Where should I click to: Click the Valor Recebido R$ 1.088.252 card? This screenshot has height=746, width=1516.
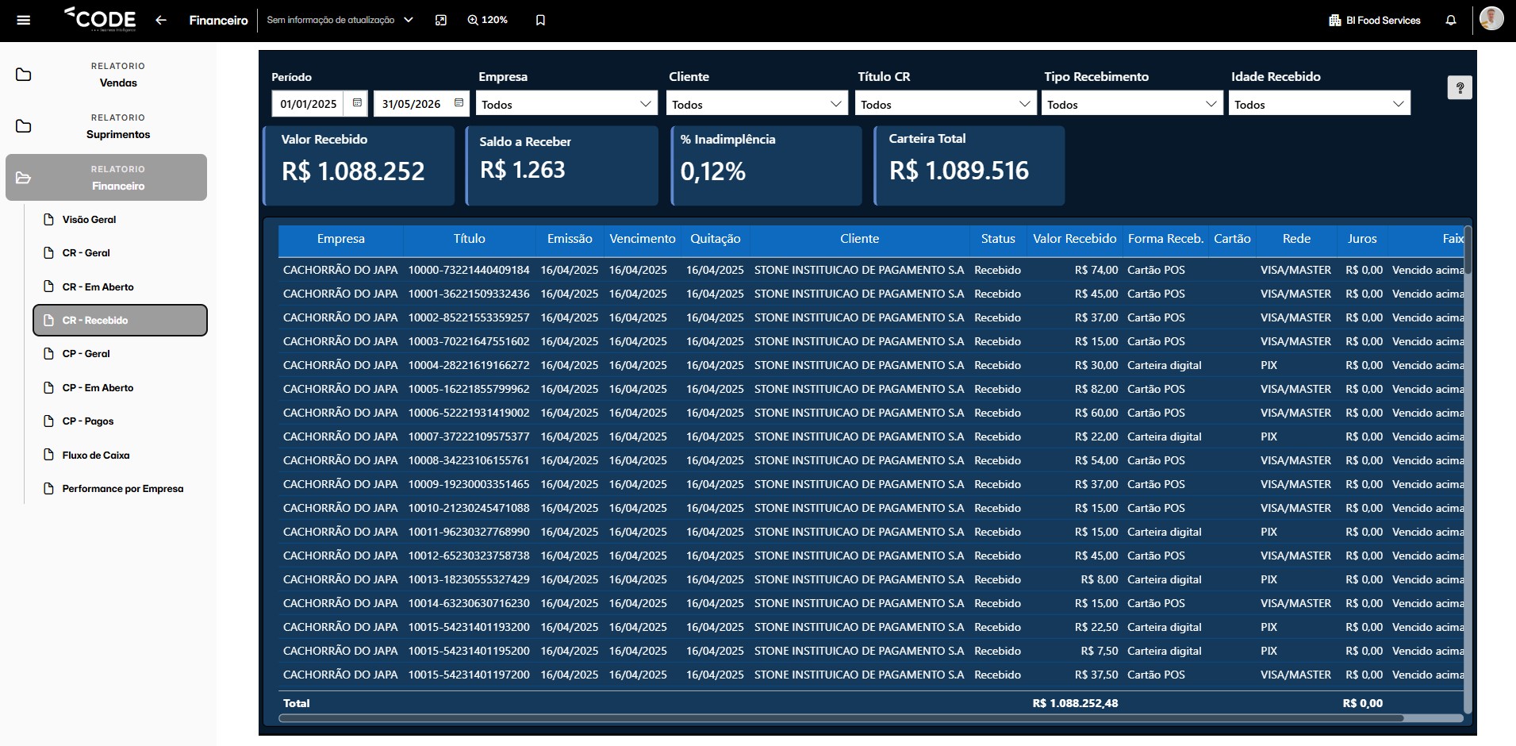[359, 166]
